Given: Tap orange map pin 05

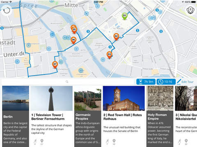Looking at the screenshot, I should (74, 30).
